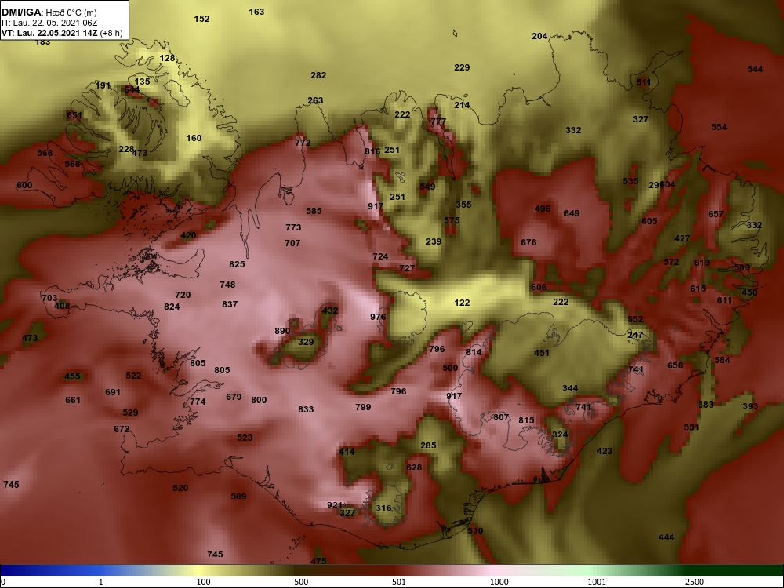The height and width of the screenshot is (588, 784).
Task: Select the map value 285
Action: coord(429,445)
